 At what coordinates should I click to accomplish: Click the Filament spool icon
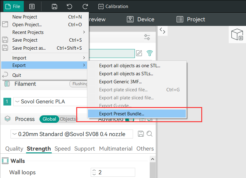[x=7, y=84]
